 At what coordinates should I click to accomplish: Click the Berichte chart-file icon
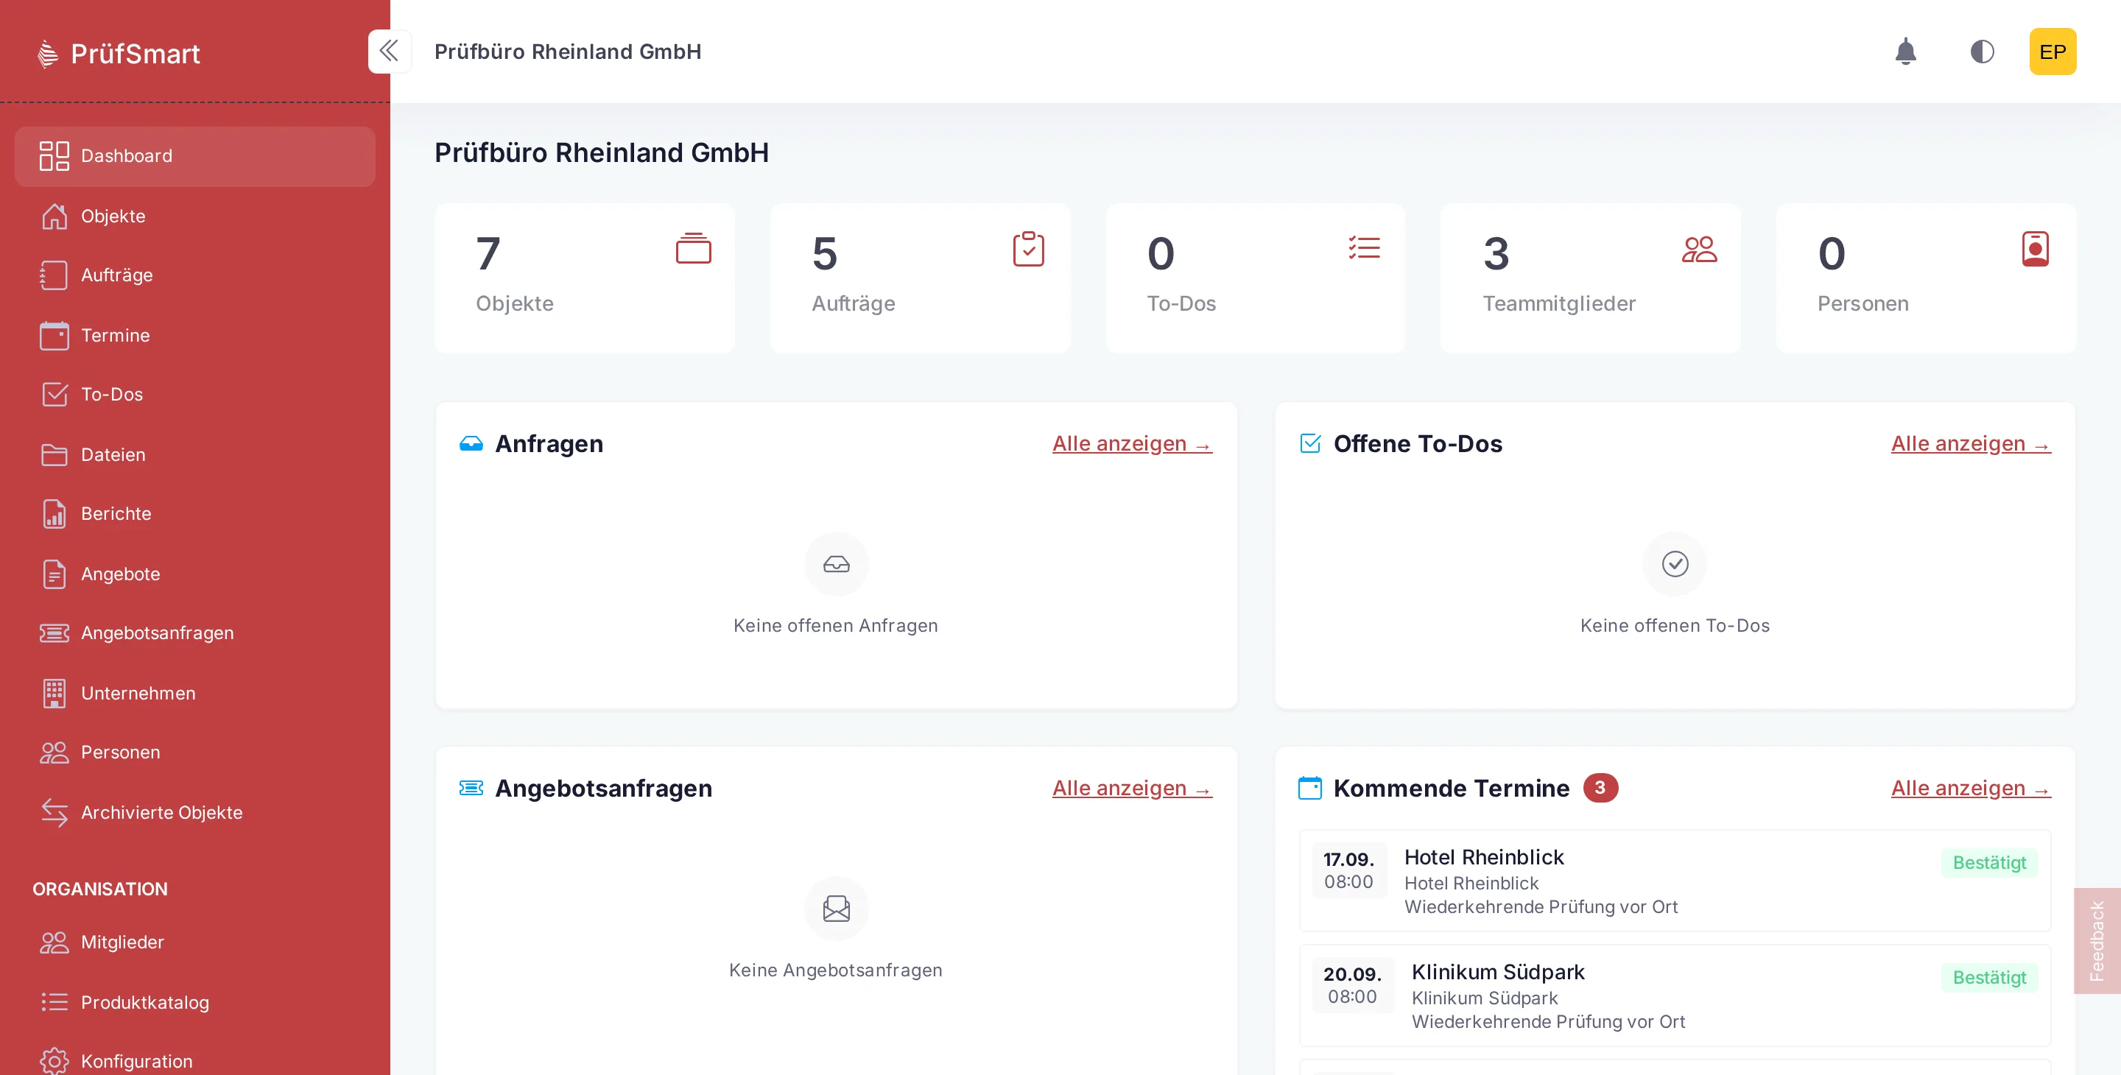coord(54,514)
